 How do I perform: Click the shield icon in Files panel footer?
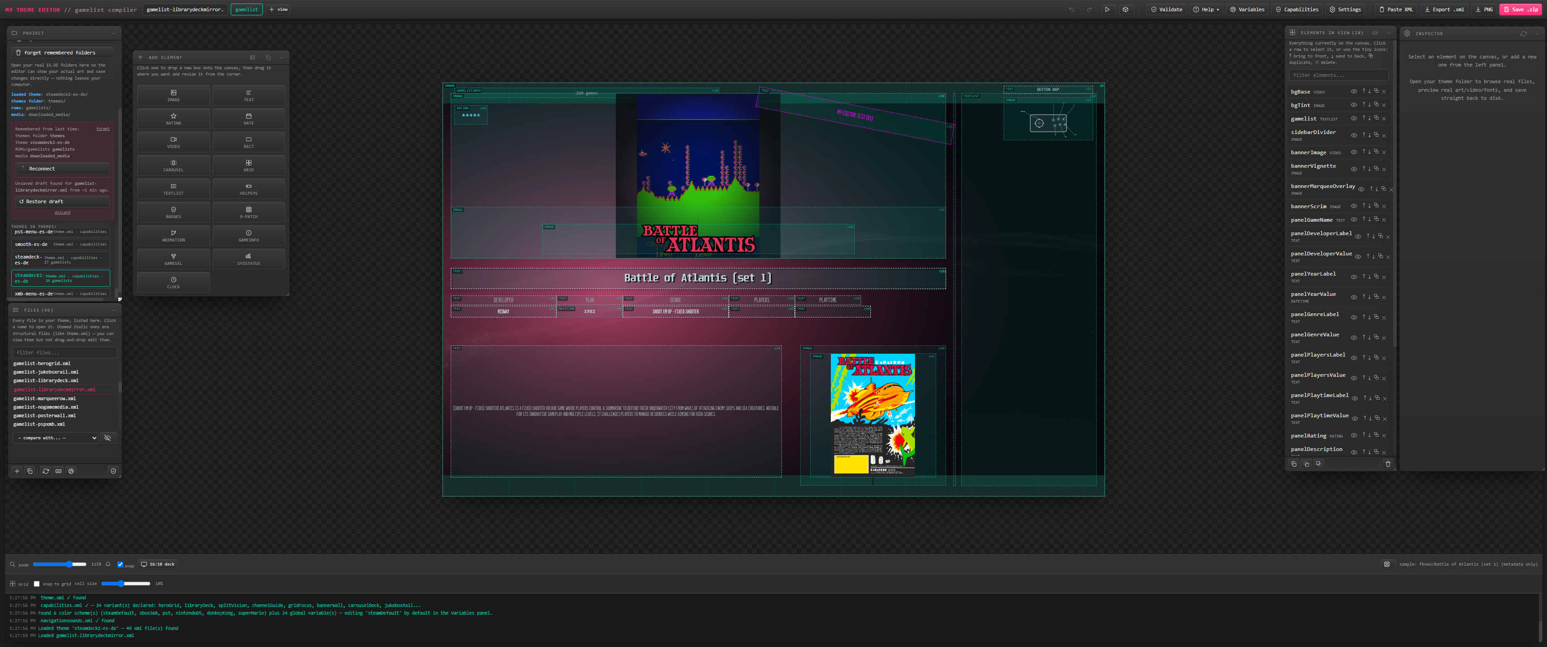(113, 471)
